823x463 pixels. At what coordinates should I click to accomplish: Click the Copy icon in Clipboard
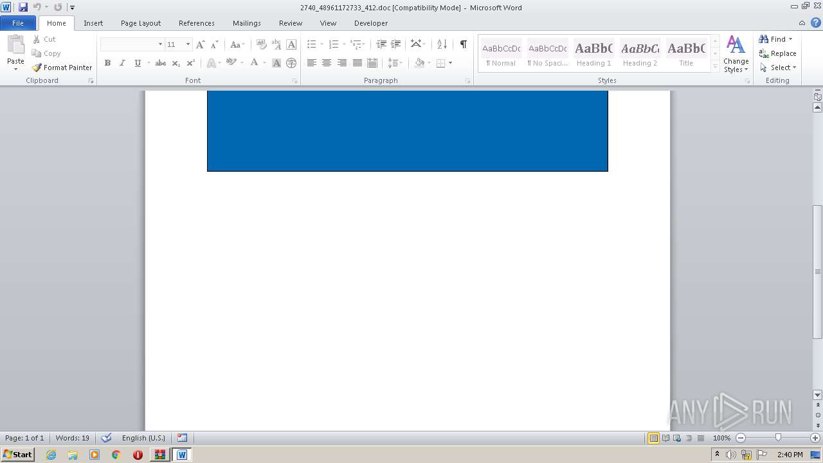(37, 53)
